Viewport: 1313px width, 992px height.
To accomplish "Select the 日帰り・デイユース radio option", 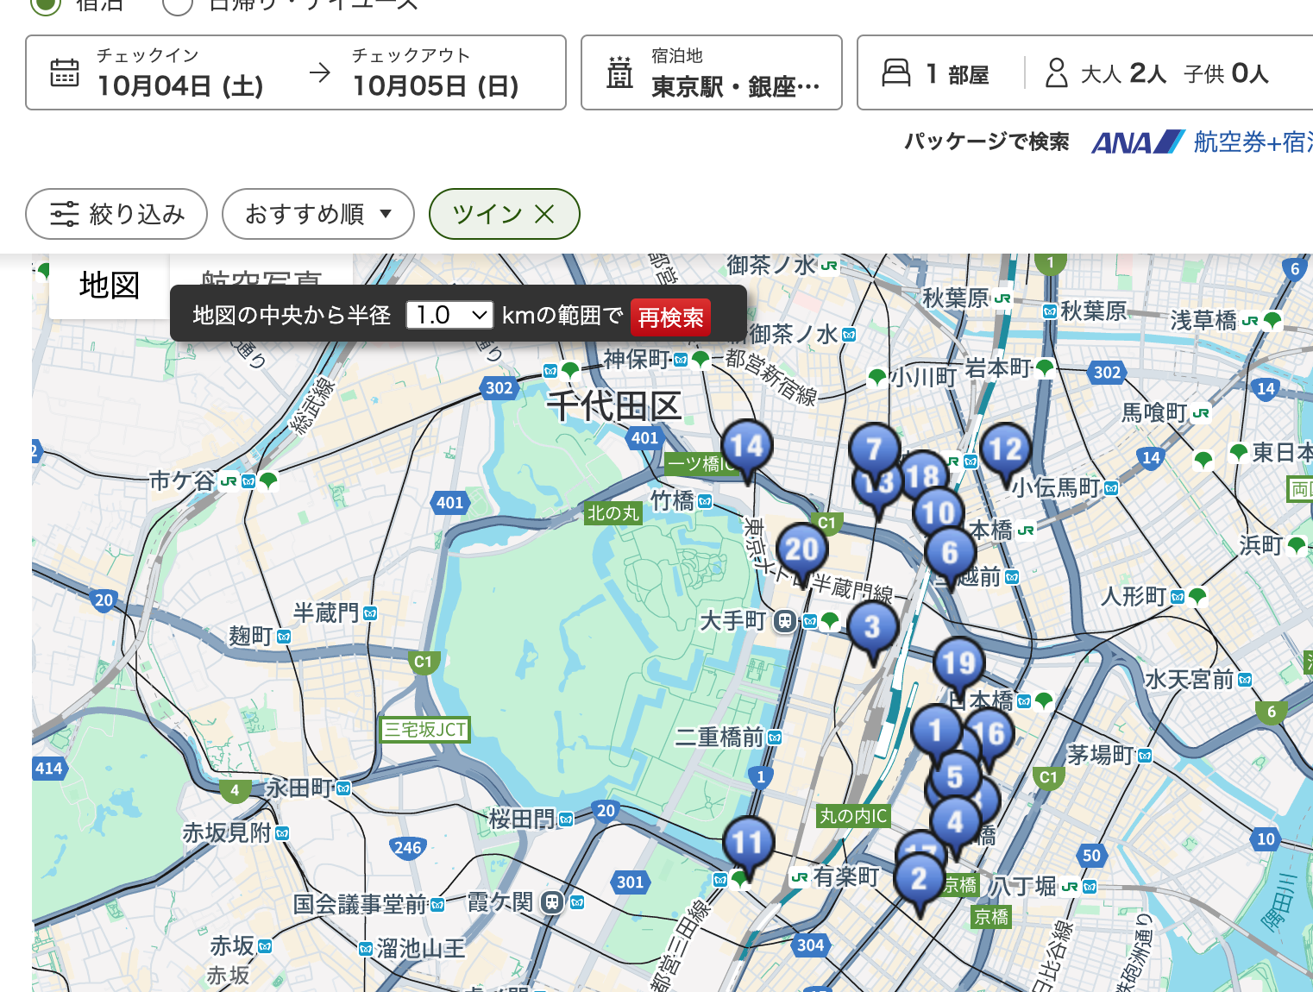I will click(x=178, y=4).
